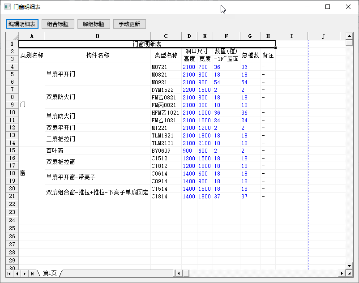Click the C1814 type cell
This screenshot has height=283, width=359.
[x=166, y=196]
